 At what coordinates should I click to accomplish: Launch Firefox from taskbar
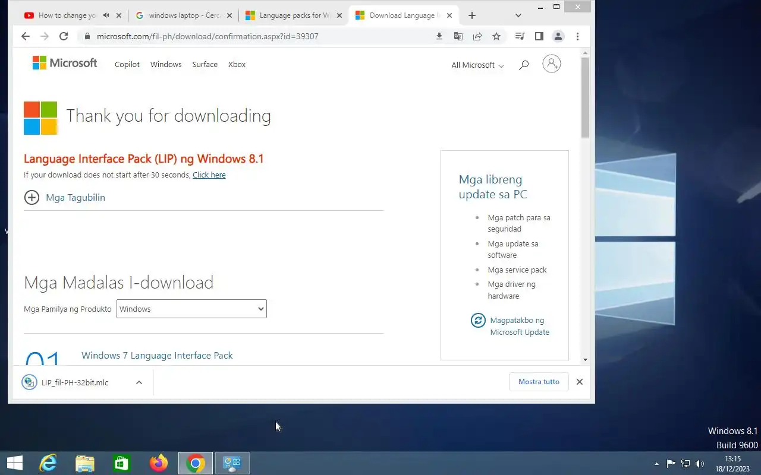tap(159, 463)
